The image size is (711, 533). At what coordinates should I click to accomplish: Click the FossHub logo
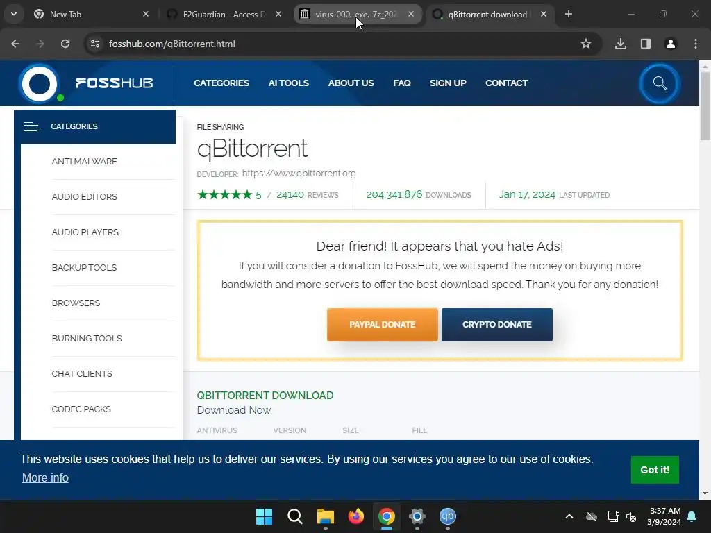86,83
